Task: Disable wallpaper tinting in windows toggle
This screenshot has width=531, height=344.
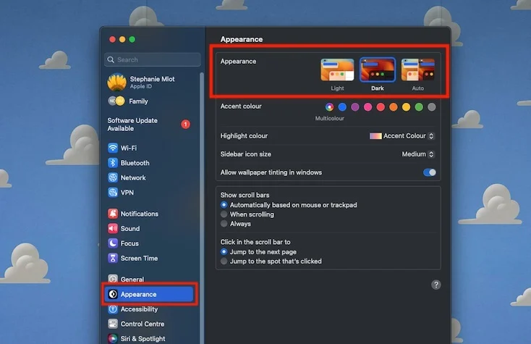Action: [x=430, y=172]
